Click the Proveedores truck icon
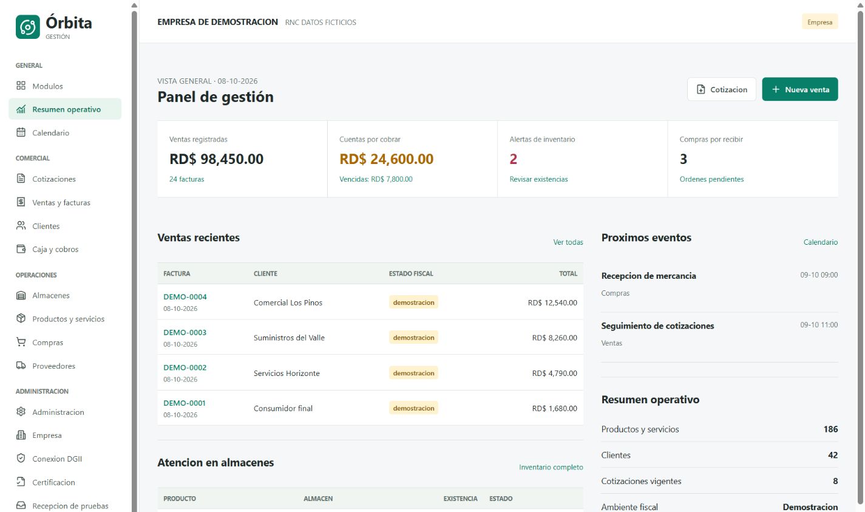865x512 pixels. 21,366
